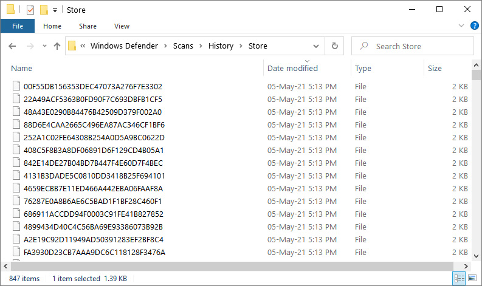Go up one folder level

click(x=57, y=46)
